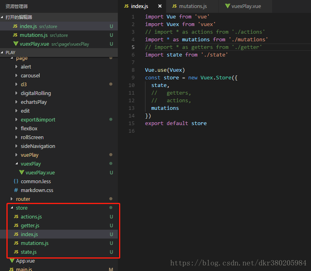Image resolution: width=311 pixels, height=271 pixels.
Task: Click the 'mutations' property on line 13
Action: [x=165, y=108]
